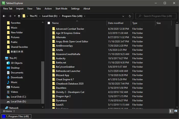Select the AntiBrowserSpy folder name

coord(64,46)
